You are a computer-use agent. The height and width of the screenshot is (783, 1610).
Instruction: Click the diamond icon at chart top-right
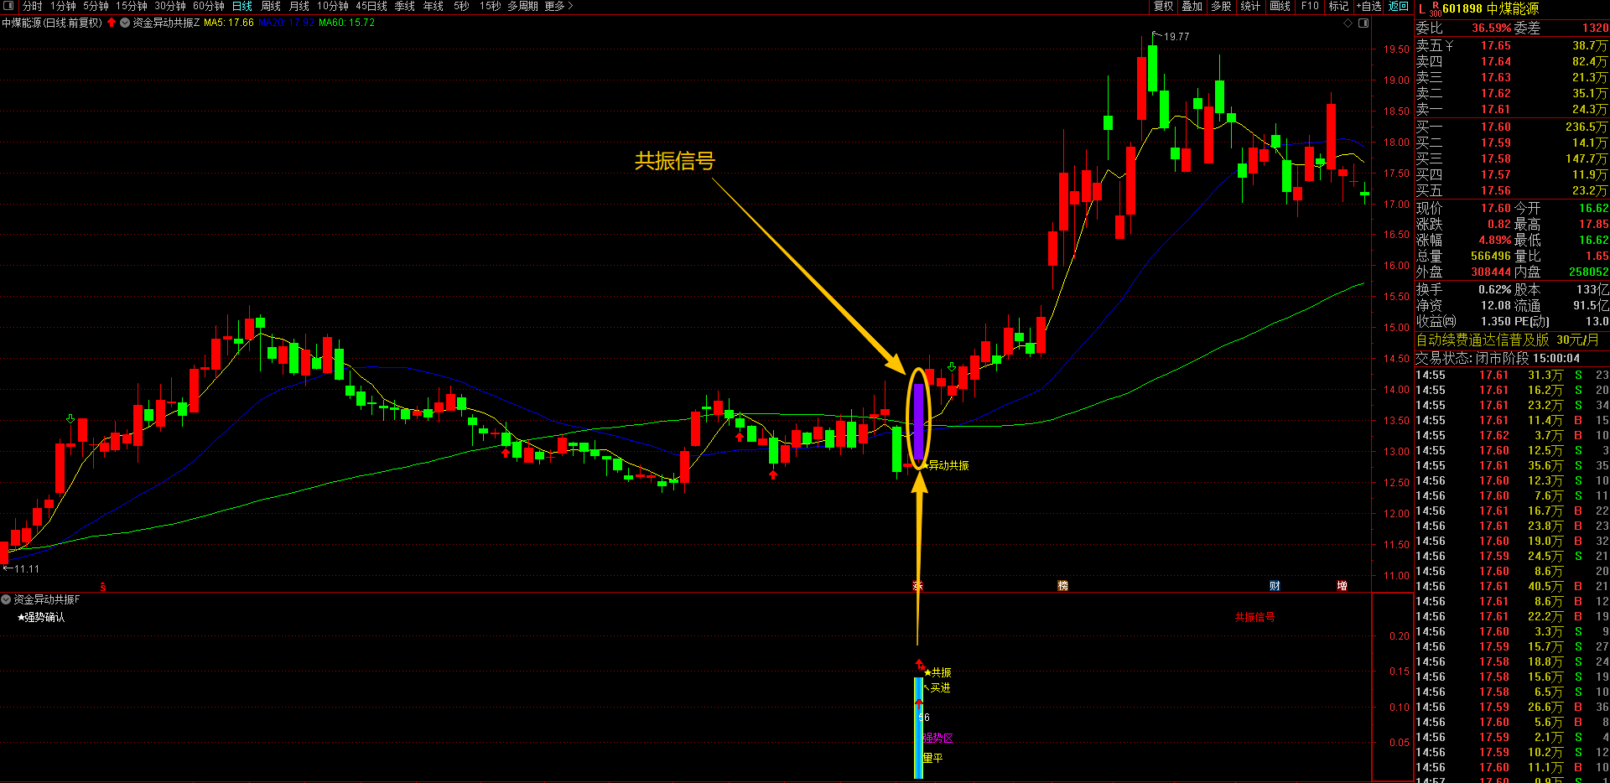[1348, 23]
